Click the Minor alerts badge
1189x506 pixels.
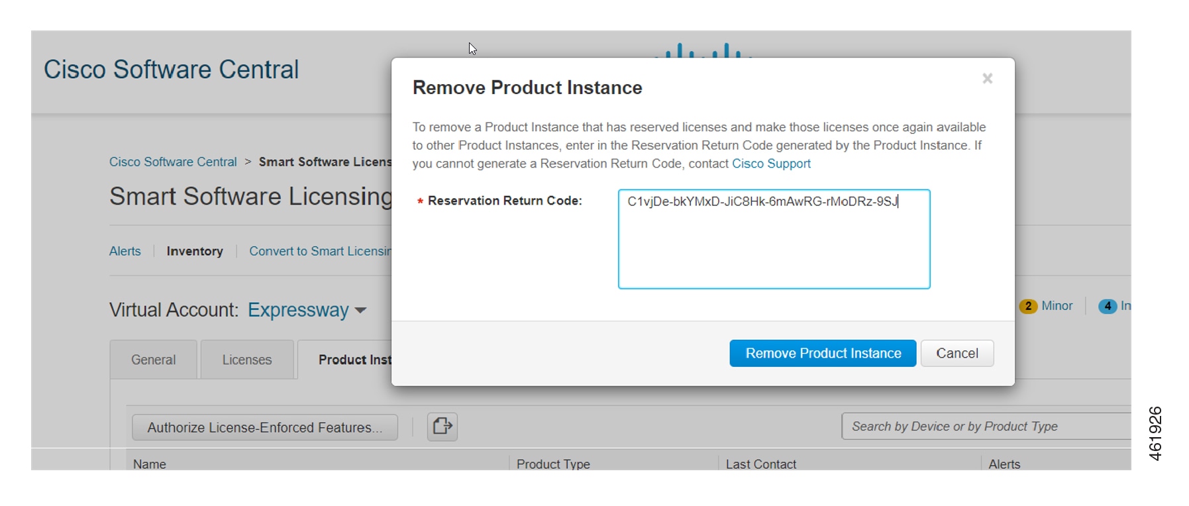coord(1047,306)
